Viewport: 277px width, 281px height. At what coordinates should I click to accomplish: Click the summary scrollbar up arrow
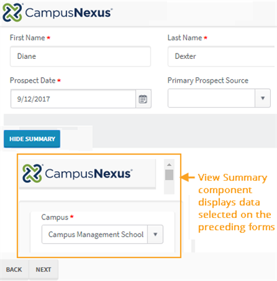click(x=169, y=165)
